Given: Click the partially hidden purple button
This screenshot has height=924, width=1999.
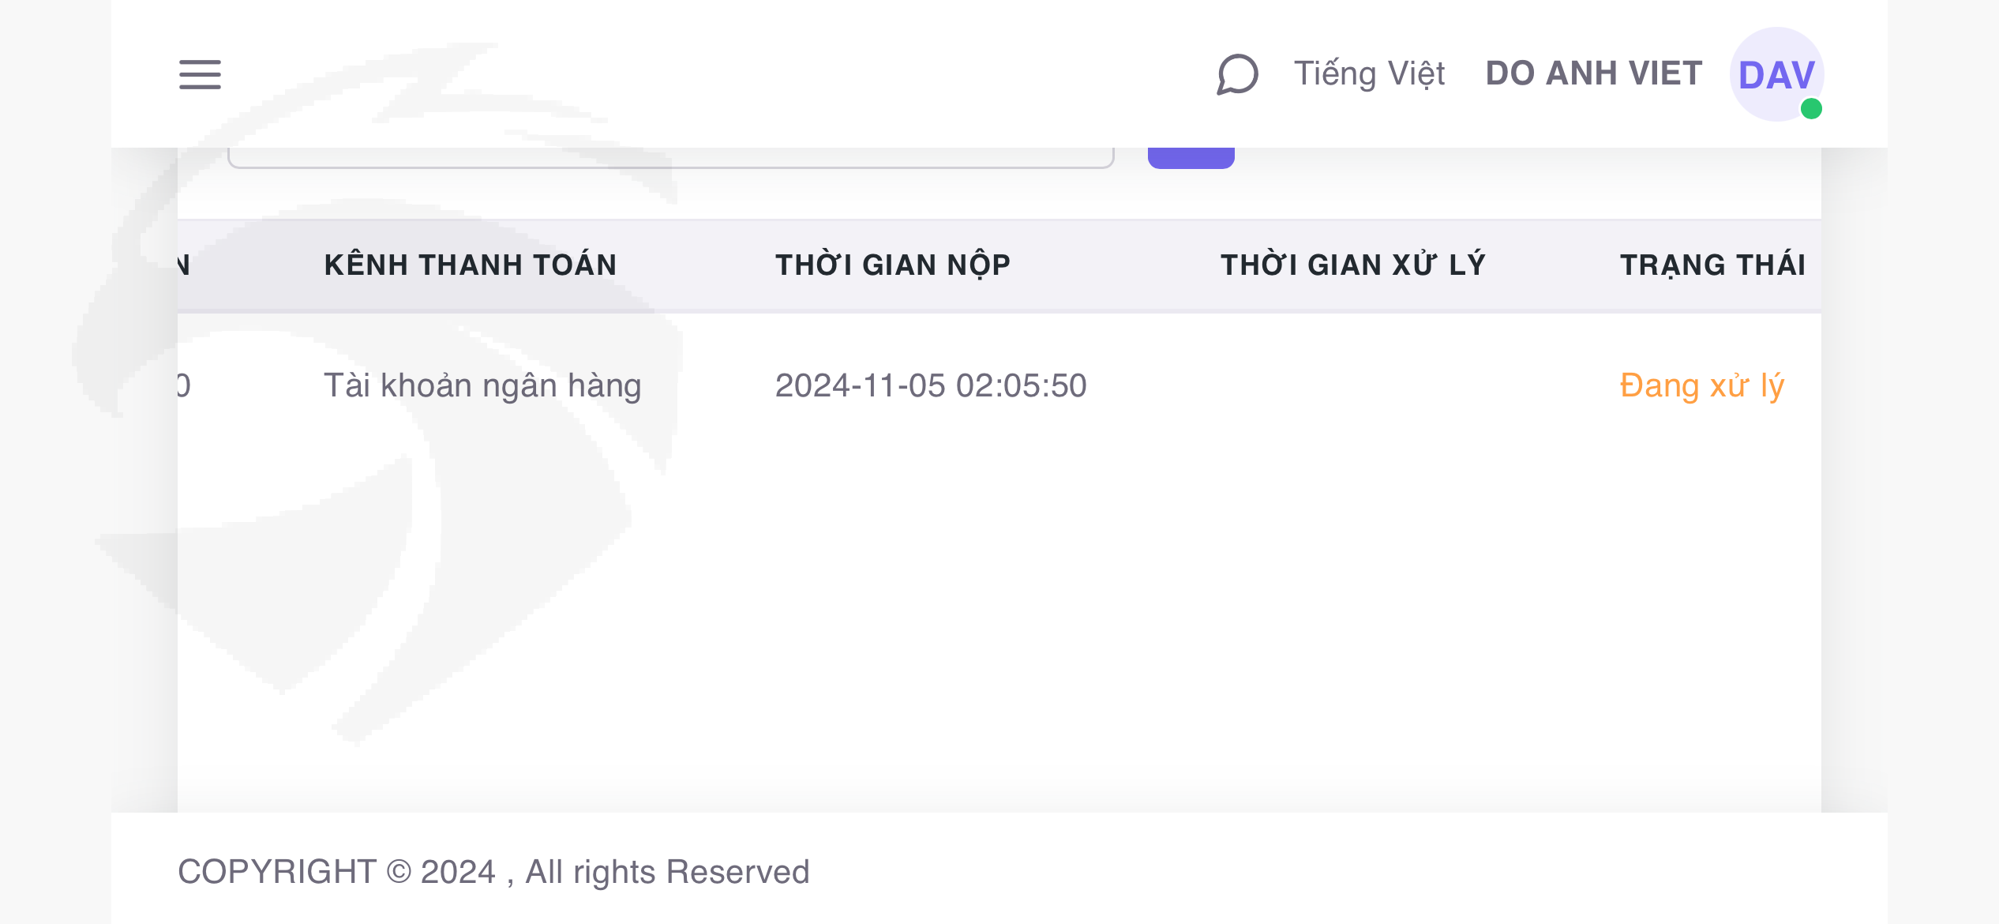Looking at the screenshot, I should point(1191,158).
